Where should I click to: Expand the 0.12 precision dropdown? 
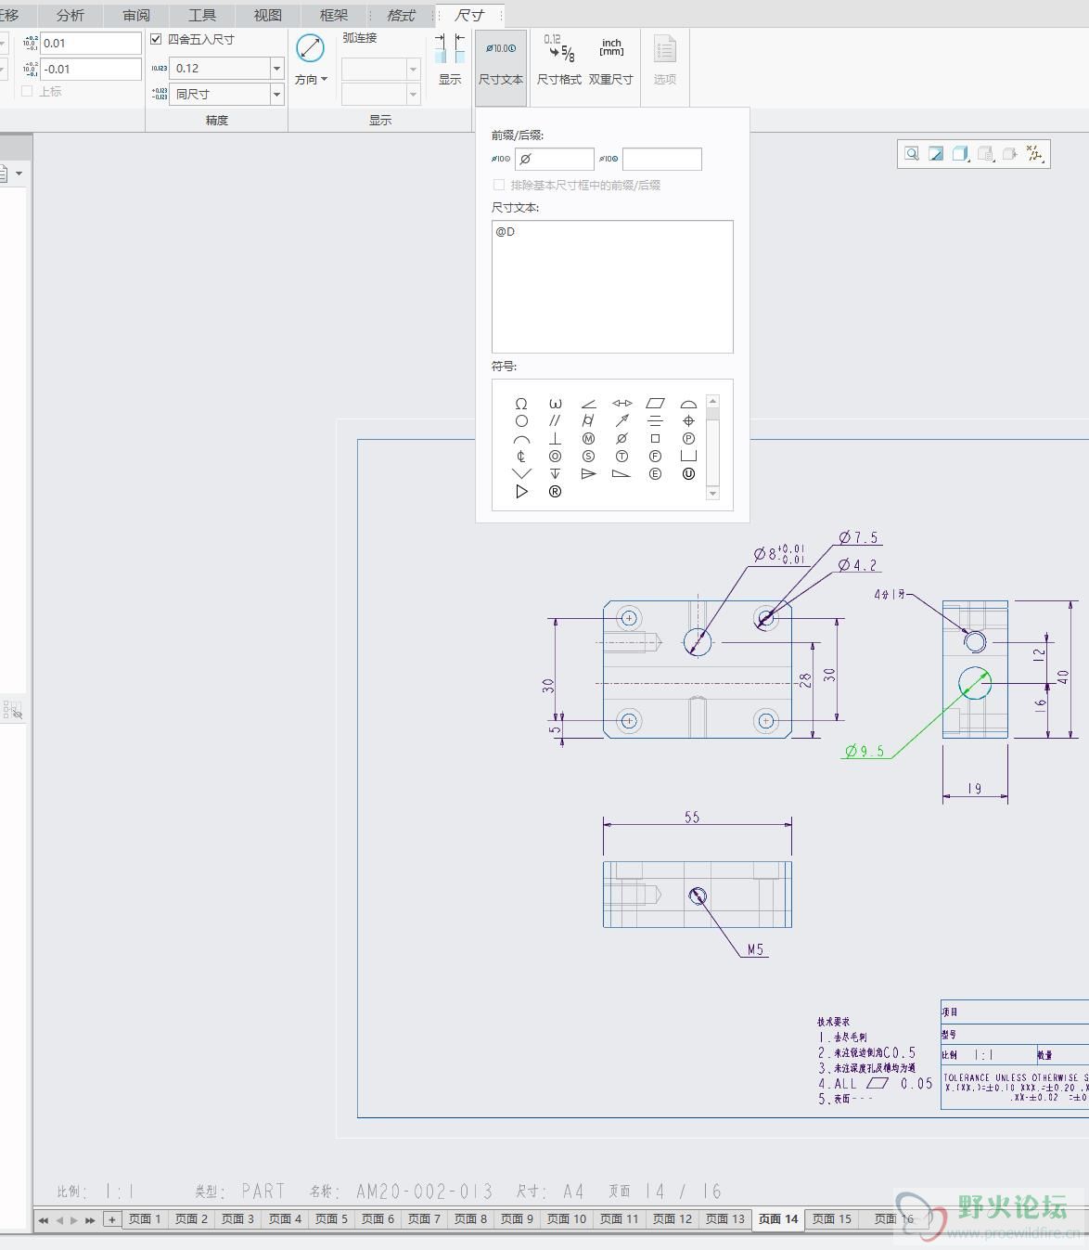pos(276,68)
